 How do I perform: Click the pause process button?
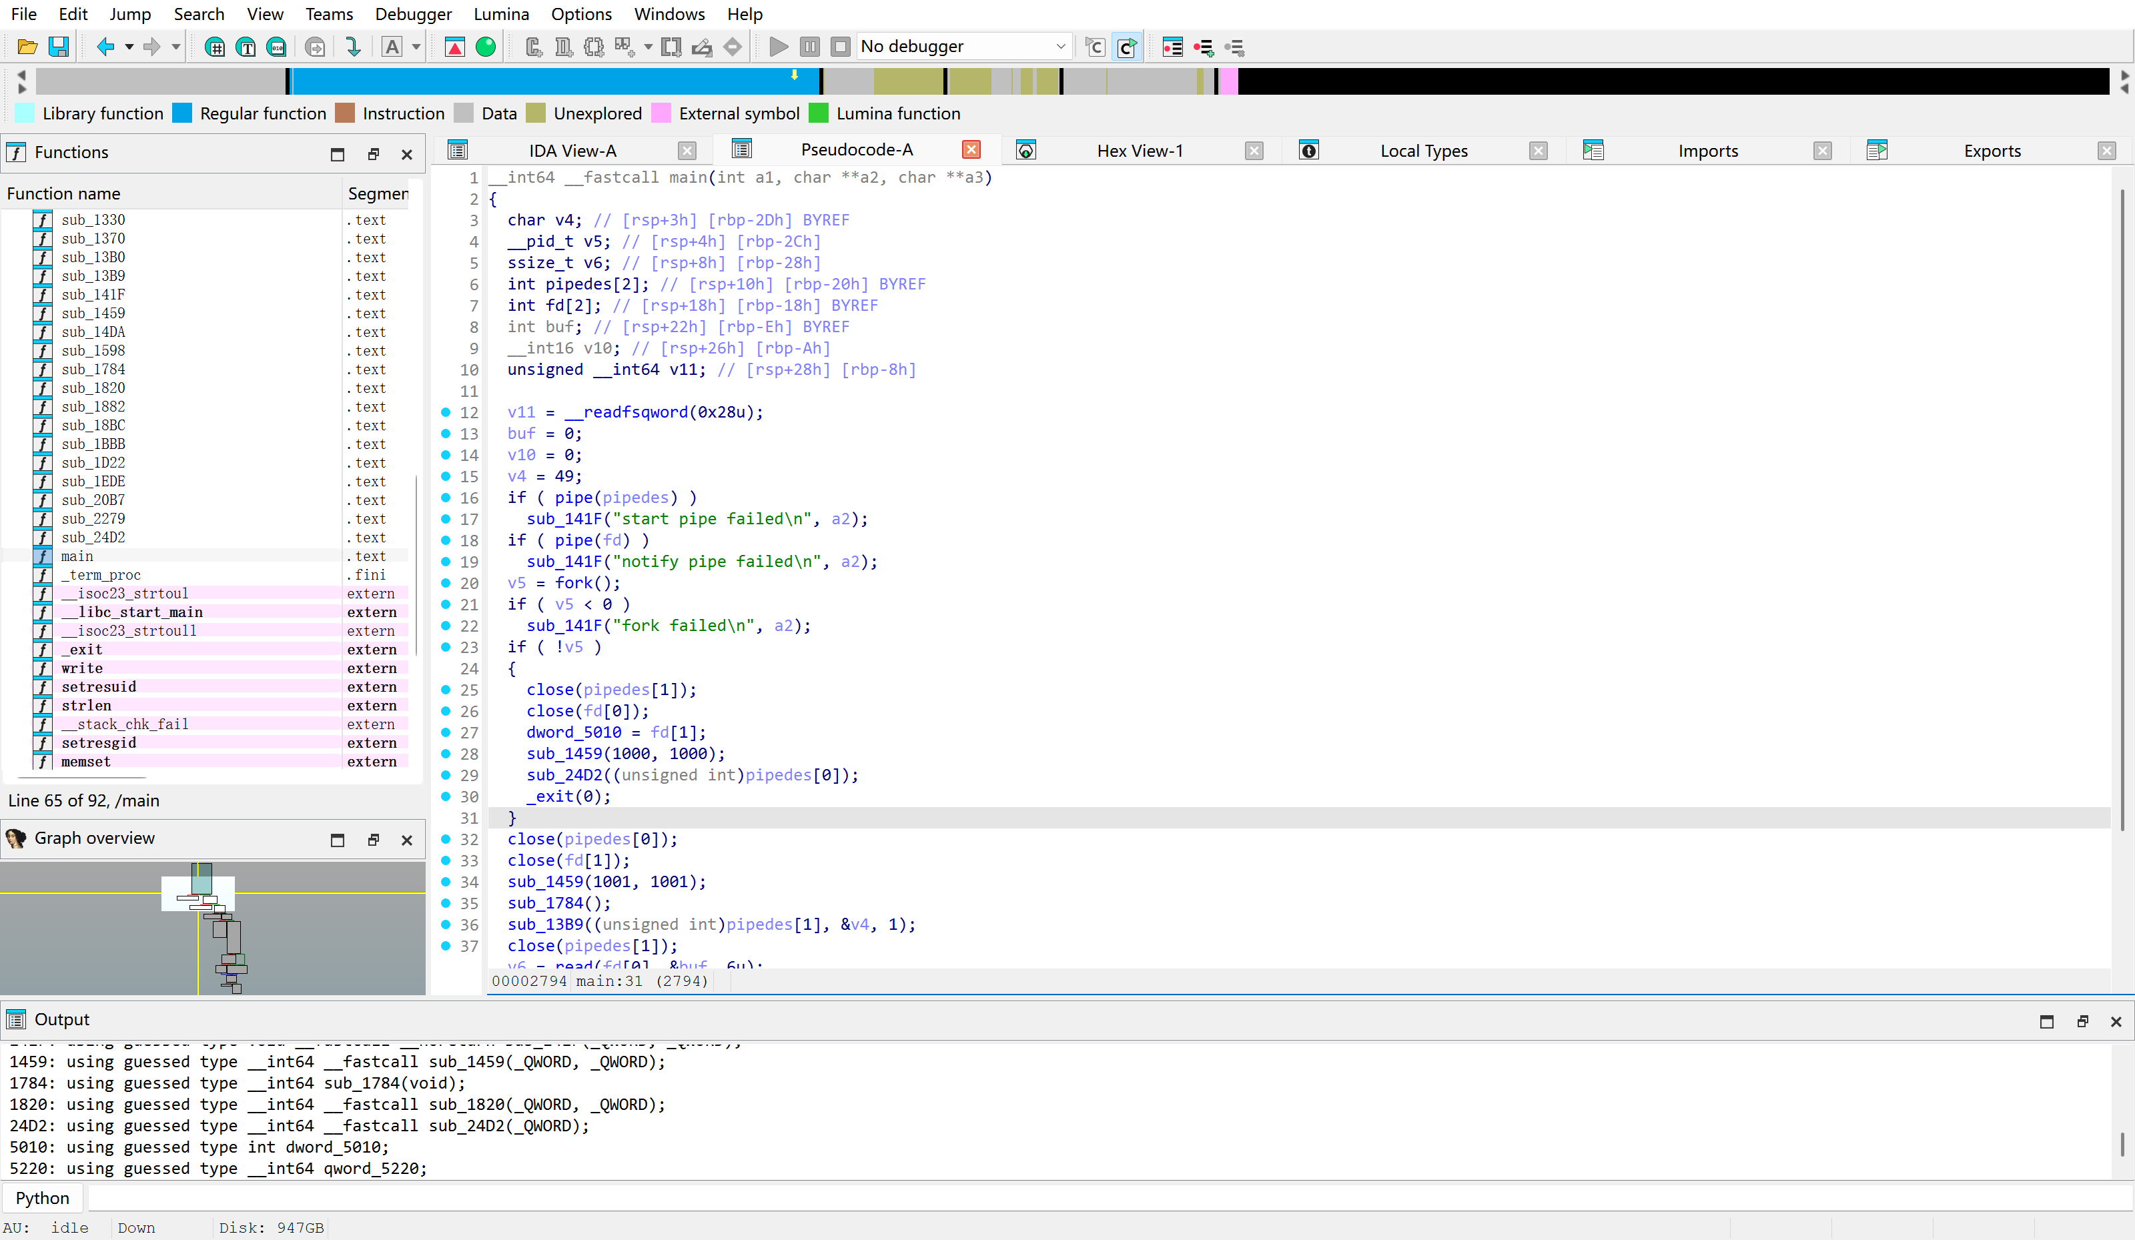(x=810, y=47)
